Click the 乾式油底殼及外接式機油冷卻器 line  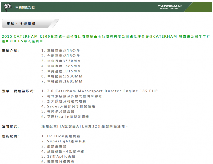[x=72, y=96]
